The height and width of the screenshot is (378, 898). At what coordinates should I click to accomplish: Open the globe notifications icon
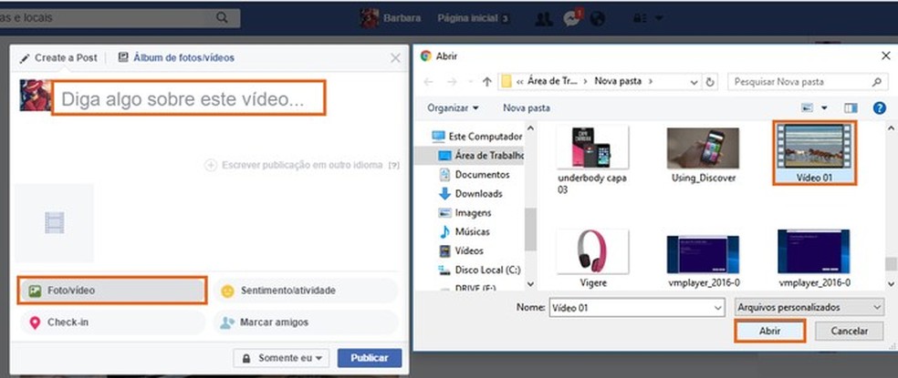coord(598,18)
